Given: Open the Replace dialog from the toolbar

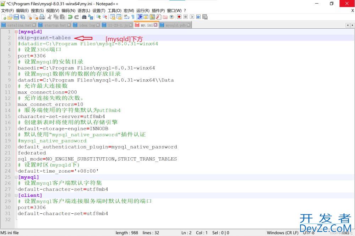Looking at the screenshot, I should 91,17.
